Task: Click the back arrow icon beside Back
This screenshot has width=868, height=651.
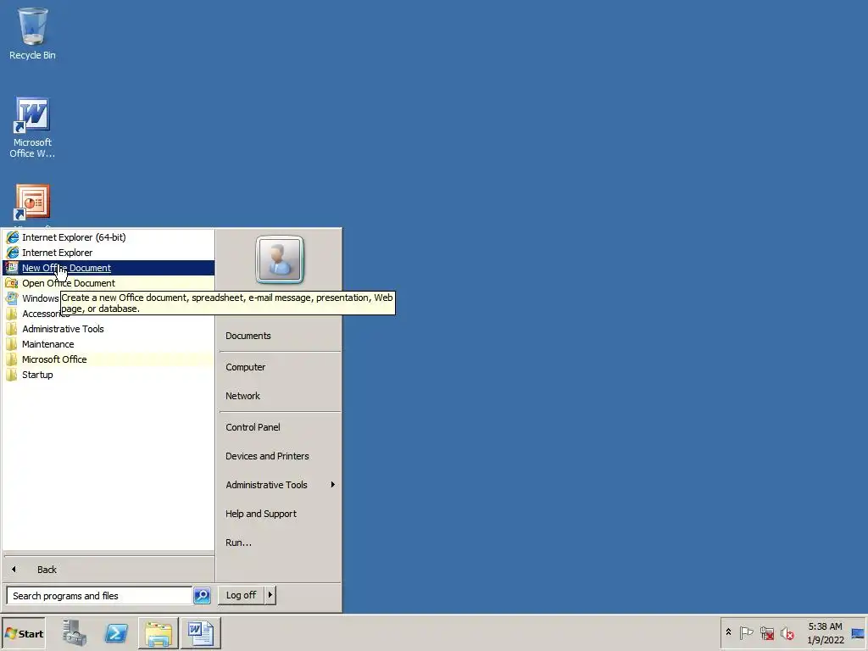Action: 14,569
